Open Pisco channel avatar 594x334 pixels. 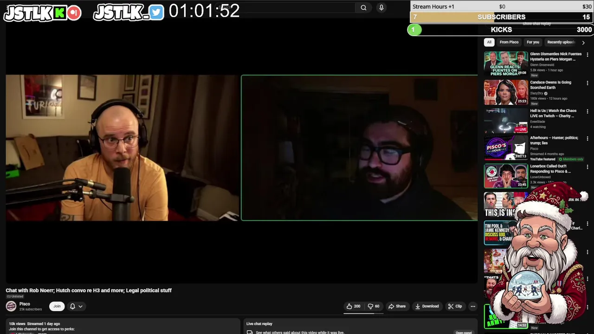tap(11, 306)
